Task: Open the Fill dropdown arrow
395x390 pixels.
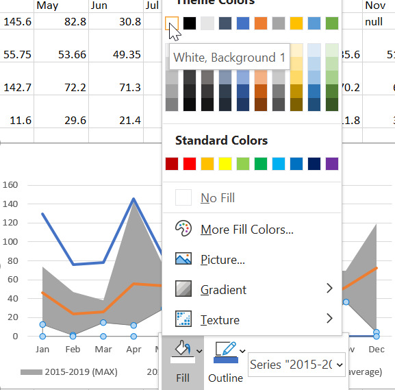Action: [x=199, y=351]
